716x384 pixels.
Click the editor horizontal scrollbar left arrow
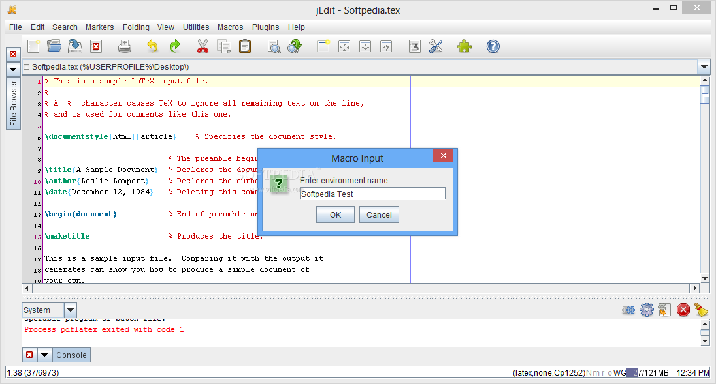point(27,288)
